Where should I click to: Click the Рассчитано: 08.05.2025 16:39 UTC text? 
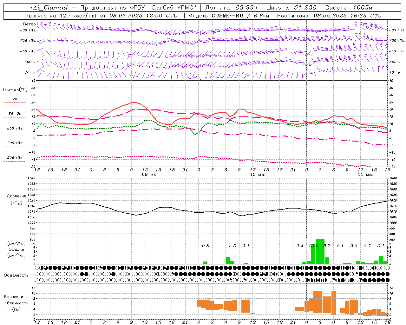pyautogui.click(x=329, y=16)
